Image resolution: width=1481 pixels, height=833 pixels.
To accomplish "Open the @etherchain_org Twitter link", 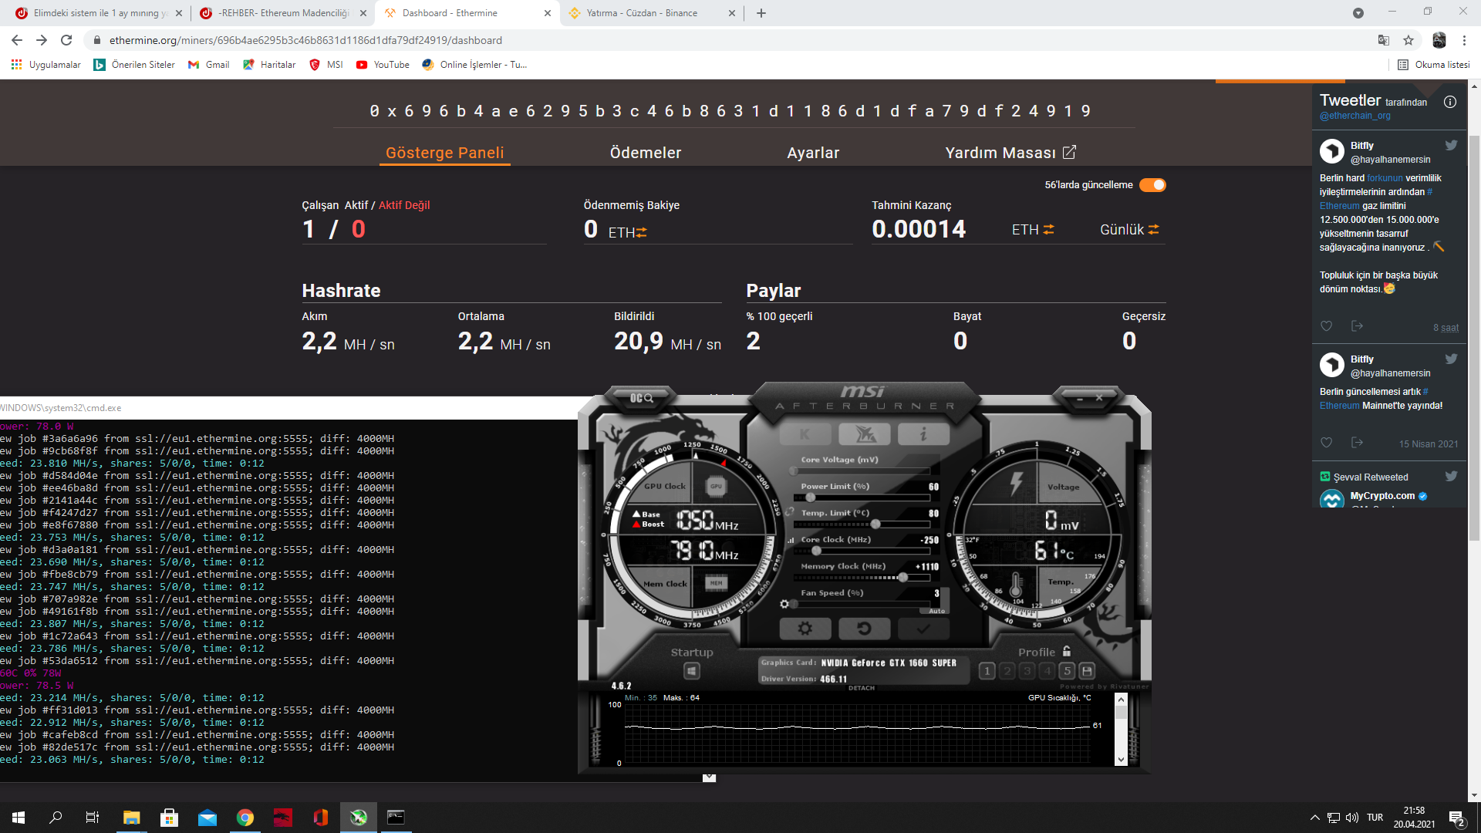I will (1355, 116).
